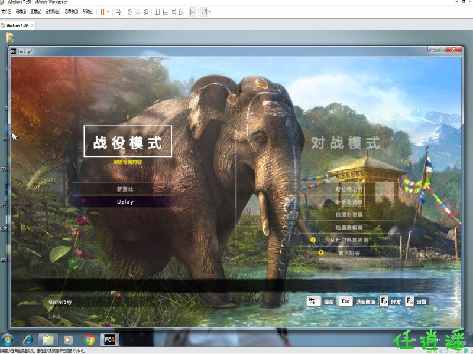
Task: Select the 雪人山谷 menu entry
Action: click(x=349, y=253)
